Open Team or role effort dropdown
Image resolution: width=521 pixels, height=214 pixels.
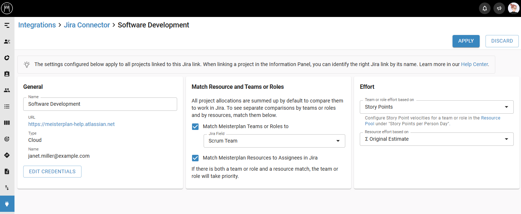click(437, 107)
